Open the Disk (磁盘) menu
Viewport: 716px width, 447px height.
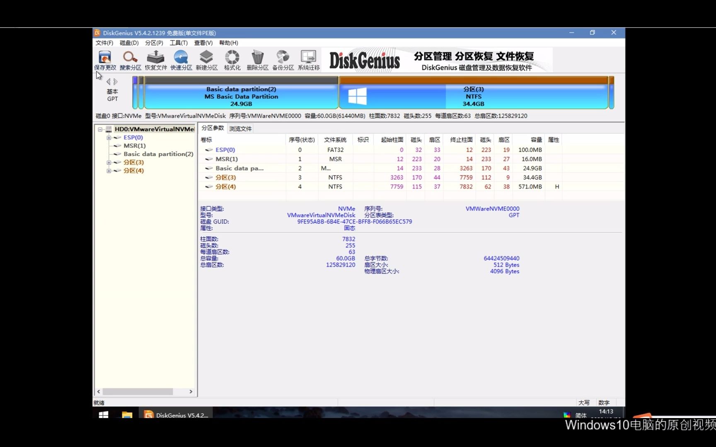pos(129,43)
